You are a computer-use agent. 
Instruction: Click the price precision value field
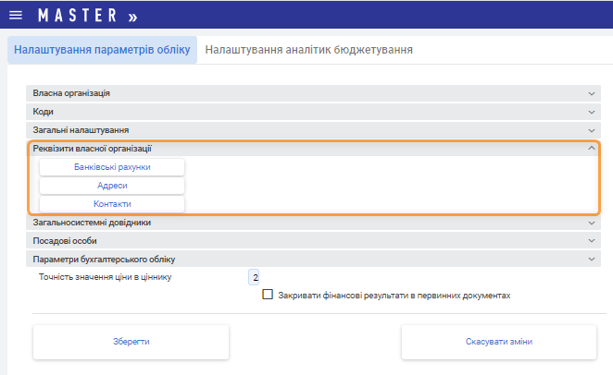pos(255,277)
